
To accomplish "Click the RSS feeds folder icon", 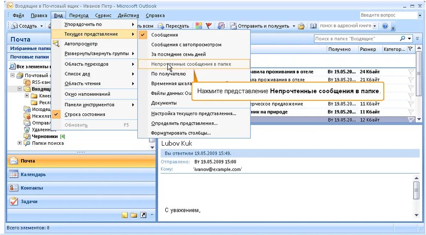I will click(27, 82).
